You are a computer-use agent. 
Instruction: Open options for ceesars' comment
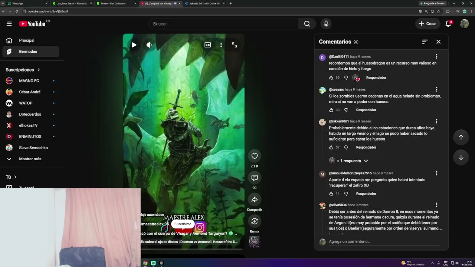[436, 89]
